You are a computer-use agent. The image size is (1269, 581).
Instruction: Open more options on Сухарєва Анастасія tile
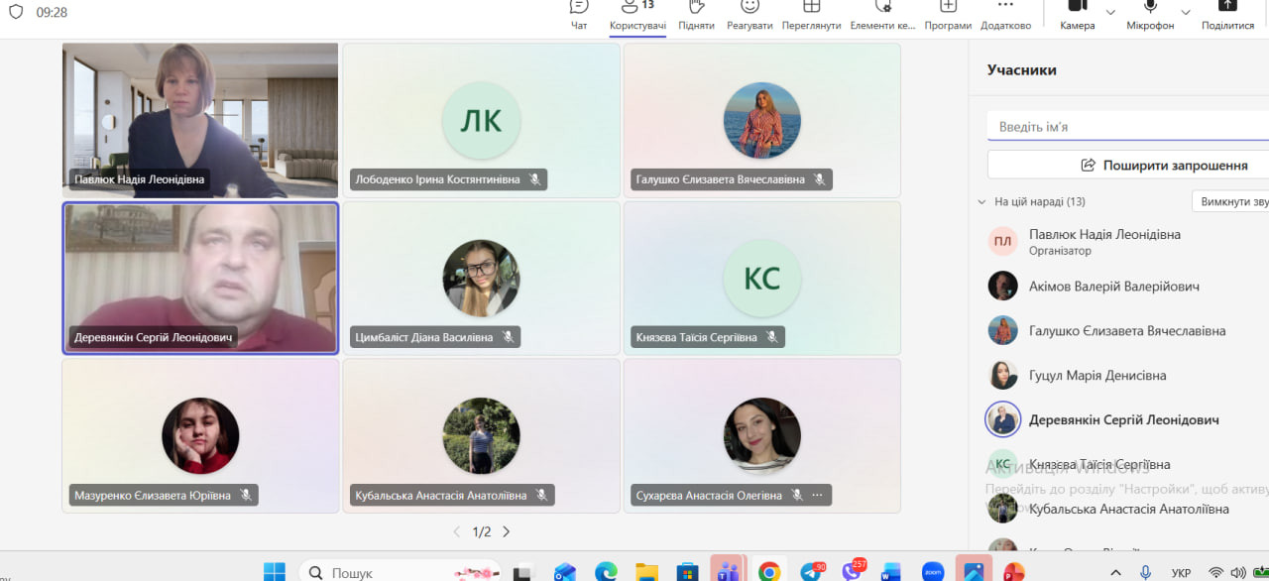click(x=818, y=495)
